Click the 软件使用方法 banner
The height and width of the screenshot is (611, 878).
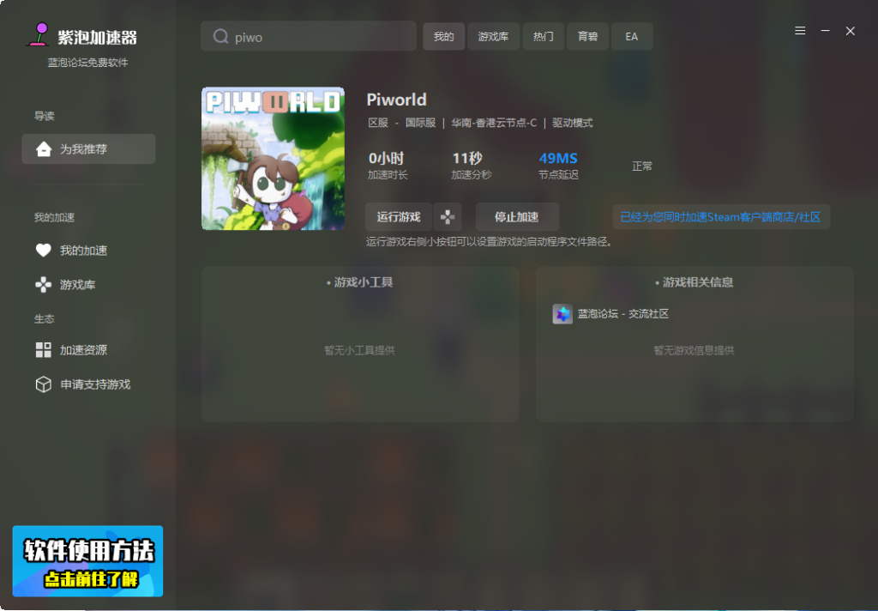(88, 561)
